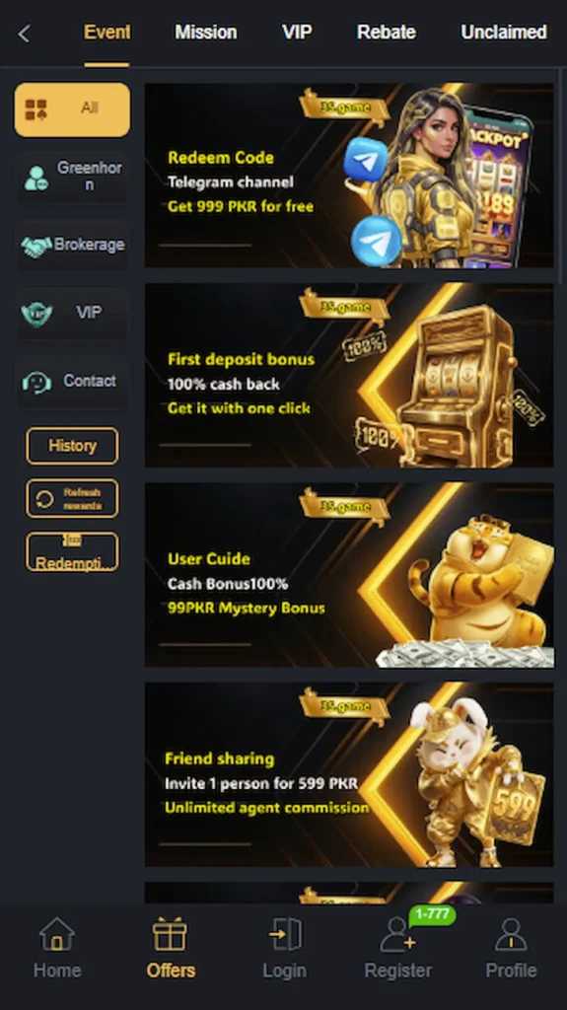
Task: Switch to the Mission tab
Action: (205, 33)
